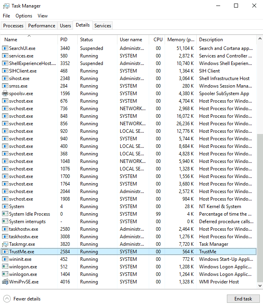Sort by the Description column header

tap(227, 40)
